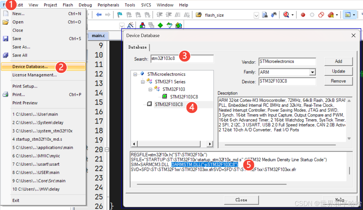Screen dimensions: 363x210
Task: Click the Search field containing stm32f103c8
Action: point(182,59)
